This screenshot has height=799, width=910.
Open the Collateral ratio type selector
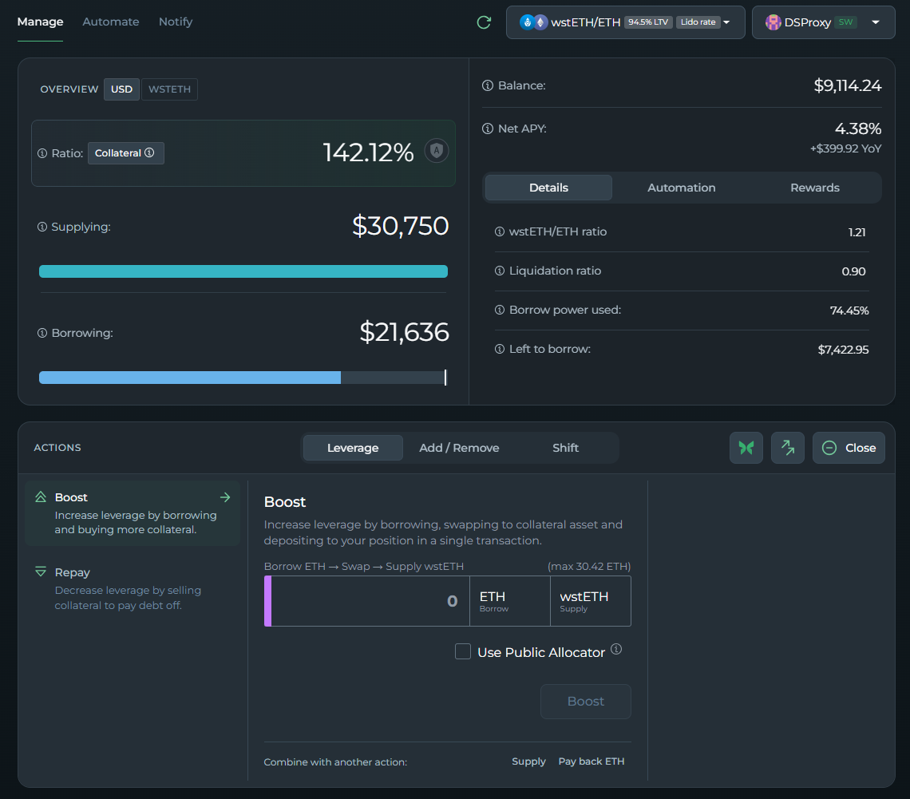(x=125, y=153)
